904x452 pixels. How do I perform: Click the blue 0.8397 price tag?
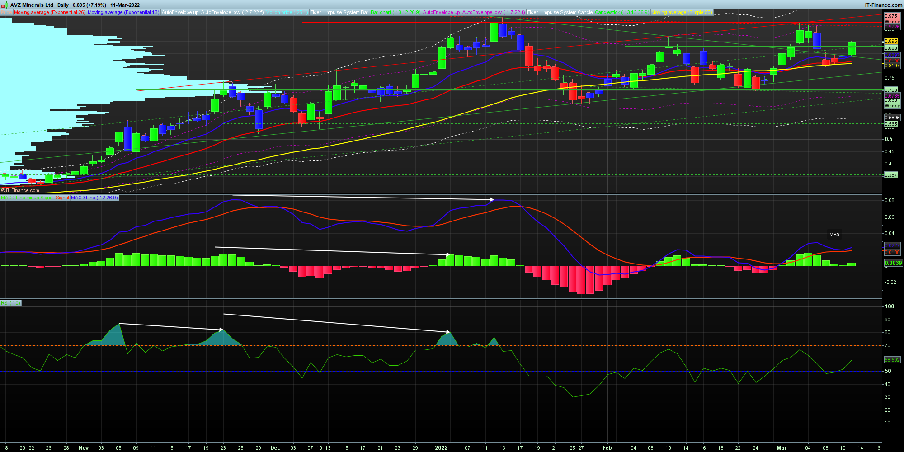point(892,55)
